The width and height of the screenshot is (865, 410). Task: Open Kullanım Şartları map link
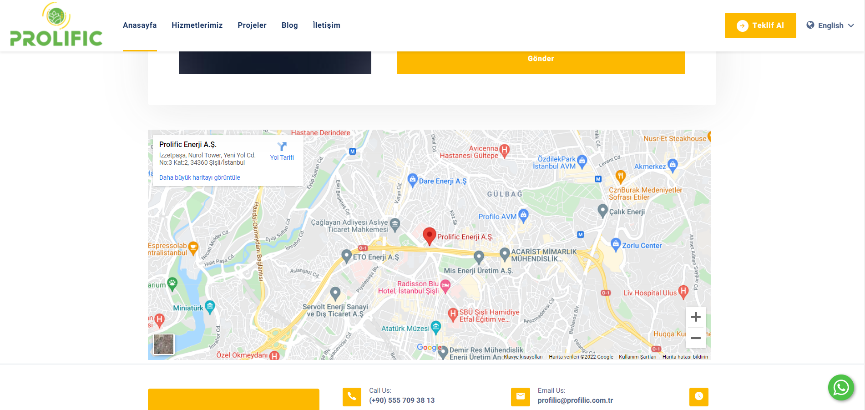[637, 357]
